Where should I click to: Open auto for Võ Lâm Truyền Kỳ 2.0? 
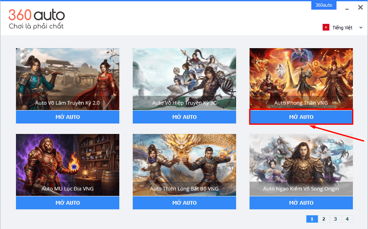click(68, 117)
